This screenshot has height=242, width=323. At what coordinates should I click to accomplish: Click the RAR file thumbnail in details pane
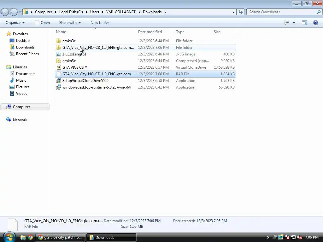[x=13, y=224]
